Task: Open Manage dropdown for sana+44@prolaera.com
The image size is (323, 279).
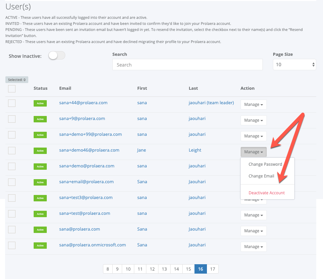Action: coord(254,105)
